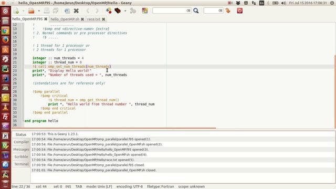Screen dimensions: 336x189
Task: Jump to the entered line icon
Action: [228, 10]
